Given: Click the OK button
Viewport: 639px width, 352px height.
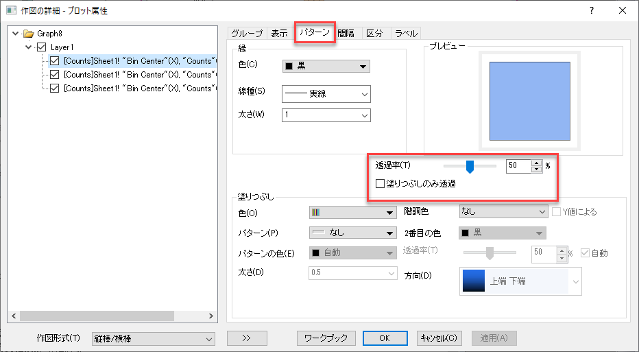Looking at the screenshot, I should pos(384,338).
